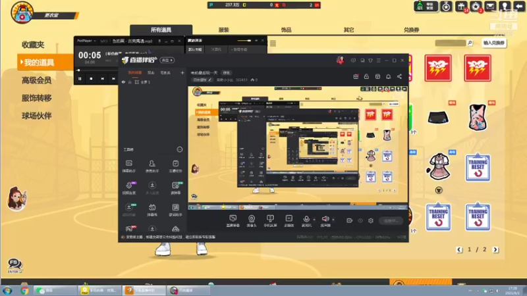Go to previous page of game items

pyautogui.click(x=459, y=249)
